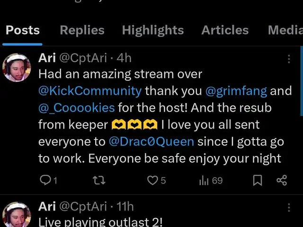The height and width of the screenshot is (227, 303).
Task: Bookmark Ari's 4h-old post
Action: (258, 180)
